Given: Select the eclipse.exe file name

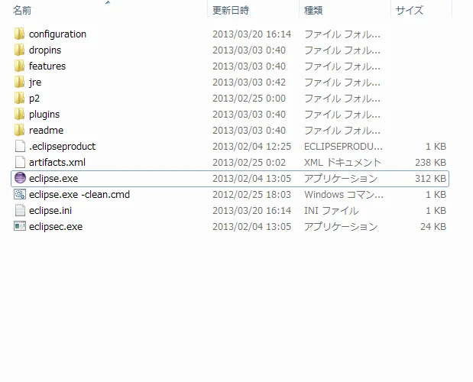Looking at the screenshot, I should [x=53, y=178].
